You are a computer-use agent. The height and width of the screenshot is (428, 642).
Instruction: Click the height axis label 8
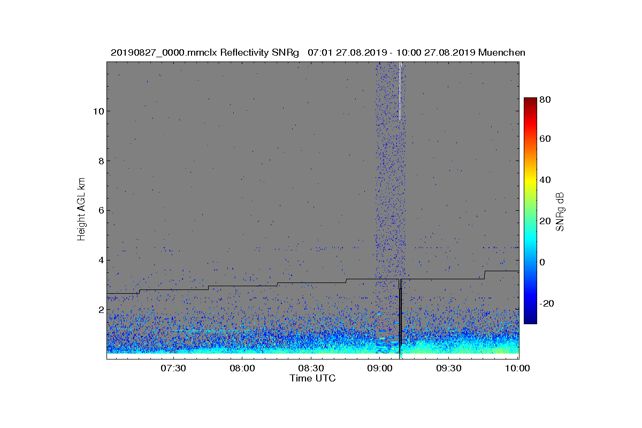tap(100, 161)
